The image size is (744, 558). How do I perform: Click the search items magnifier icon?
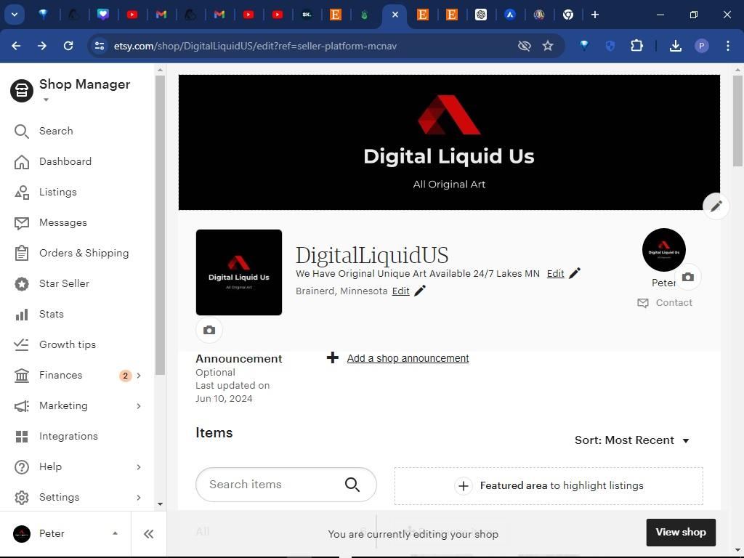(352, 485)
